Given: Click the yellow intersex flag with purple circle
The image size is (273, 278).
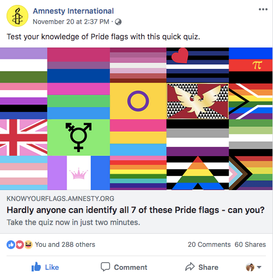Looking at the screenshot, I should [138, 101].
